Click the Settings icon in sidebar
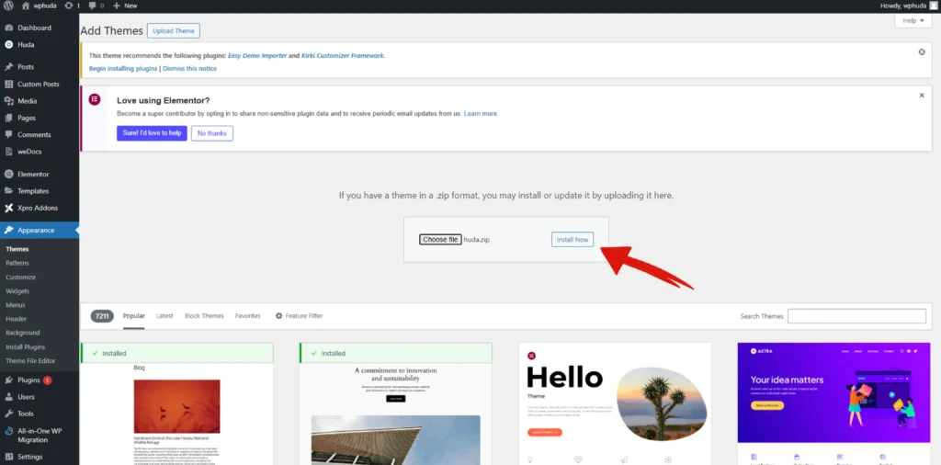The image size is (941, 465). coord(9,457)
